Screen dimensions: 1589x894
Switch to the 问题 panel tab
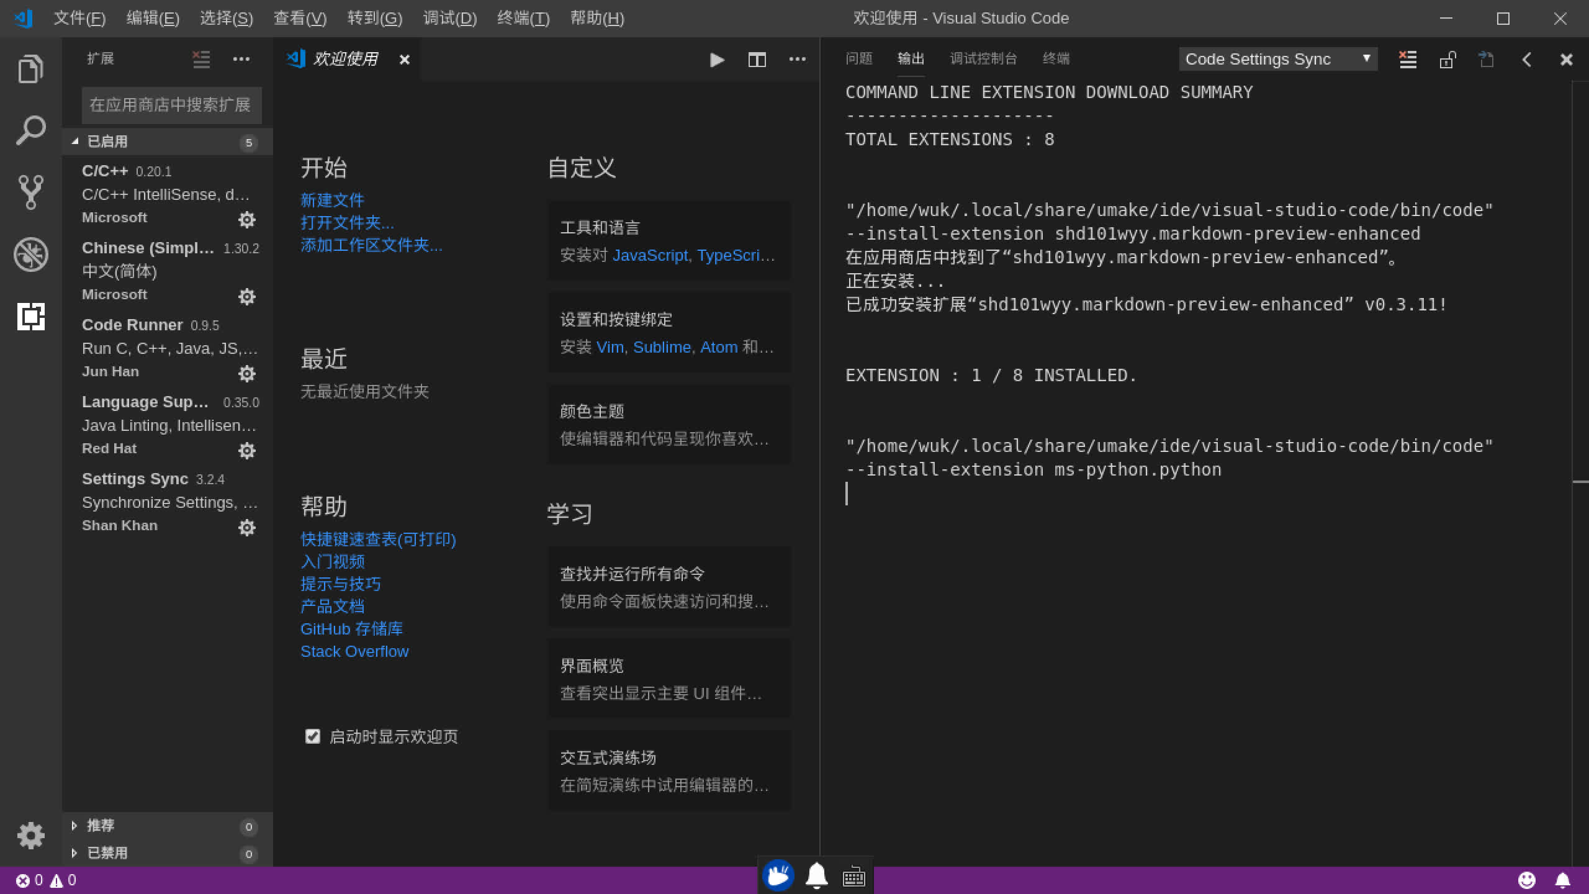[858, 59]
